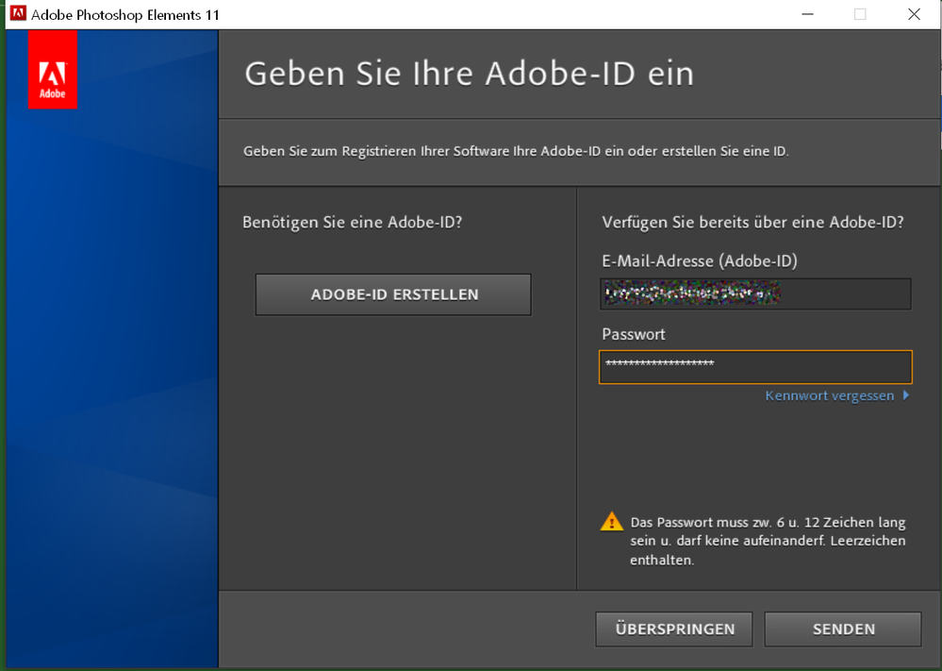Click the heading Geben Sie Ihre Adobe-ID ein
This screenshot has width=942, height=671.
click(x=469, y=74)
